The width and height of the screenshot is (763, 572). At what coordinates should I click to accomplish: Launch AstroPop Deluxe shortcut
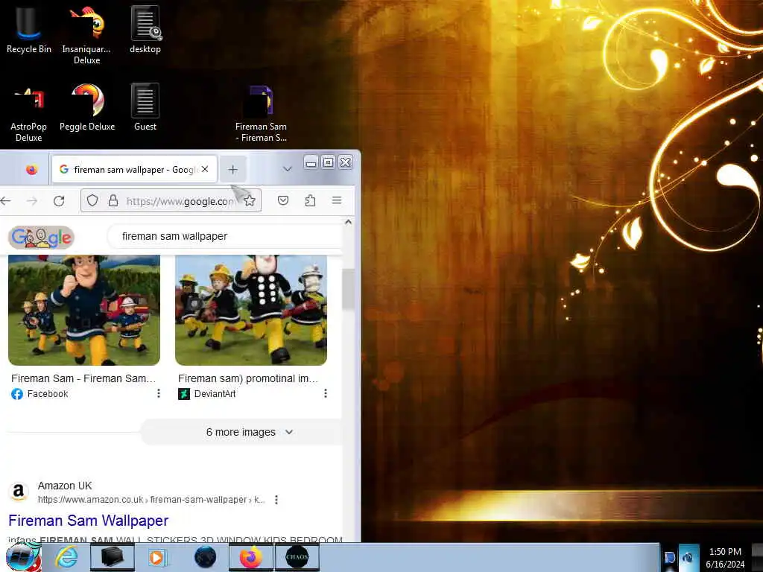click(x=29, y=113)
